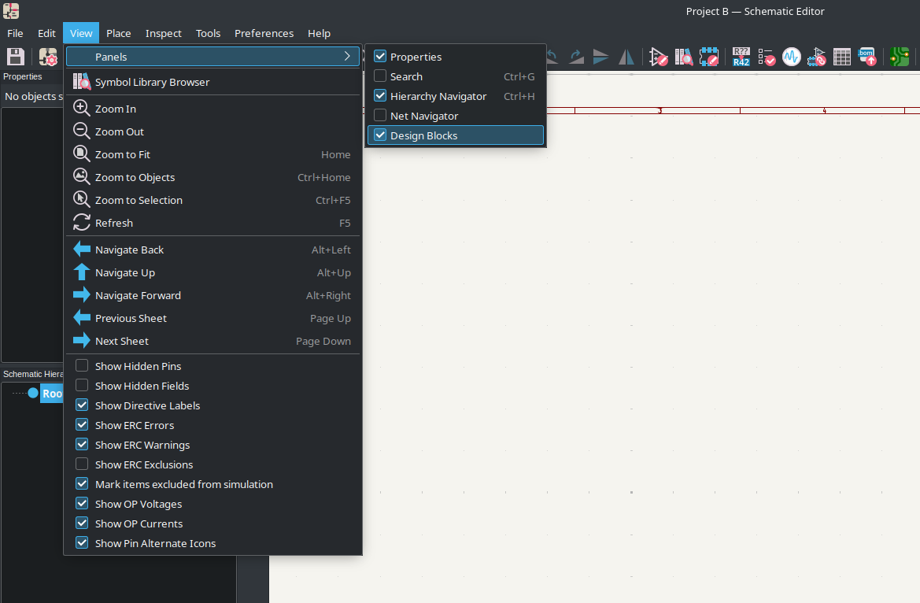Open the Symbol Editor toolbar icon
Screen dimensions: 920x603
click(x=658, y=57)
